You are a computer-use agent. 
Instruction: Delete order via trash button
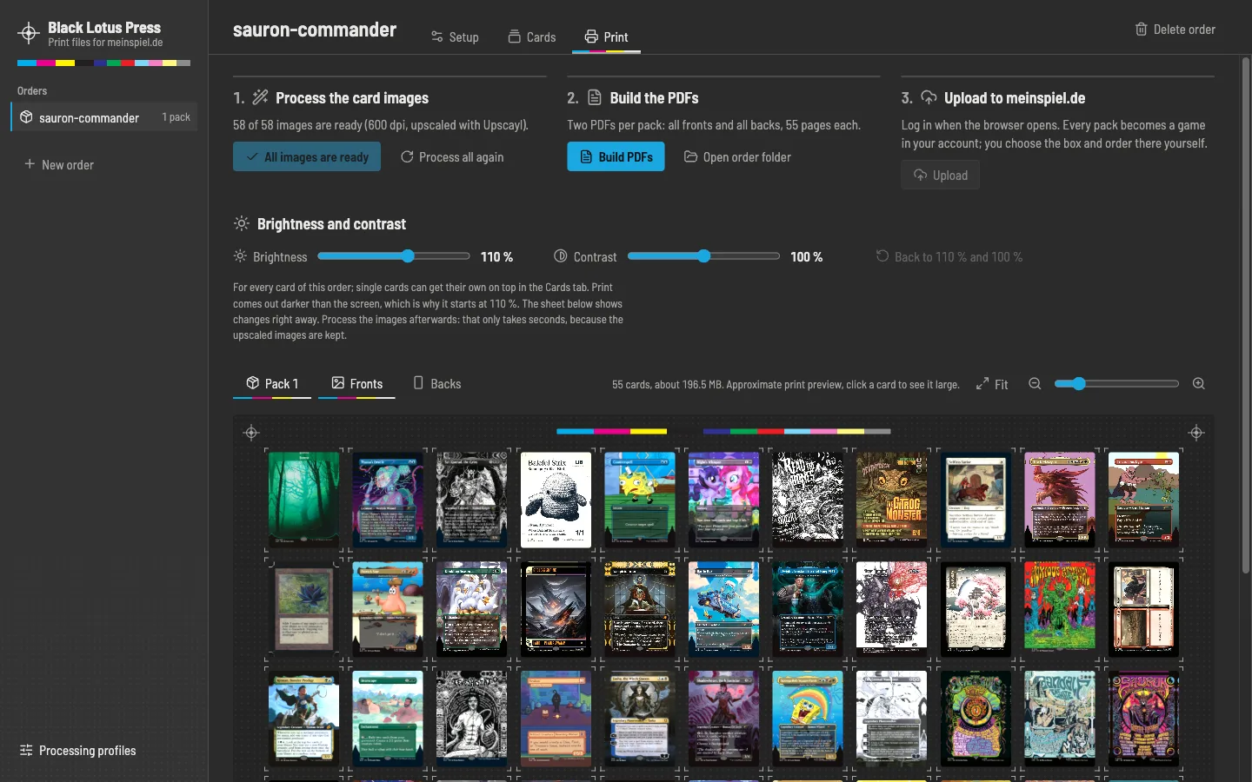click(1175, 30)
